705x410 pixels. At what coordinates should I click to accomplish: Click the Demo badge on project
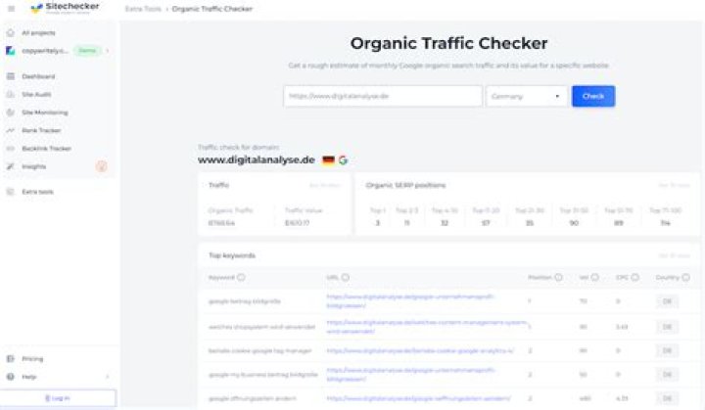[x=87, y=51]
